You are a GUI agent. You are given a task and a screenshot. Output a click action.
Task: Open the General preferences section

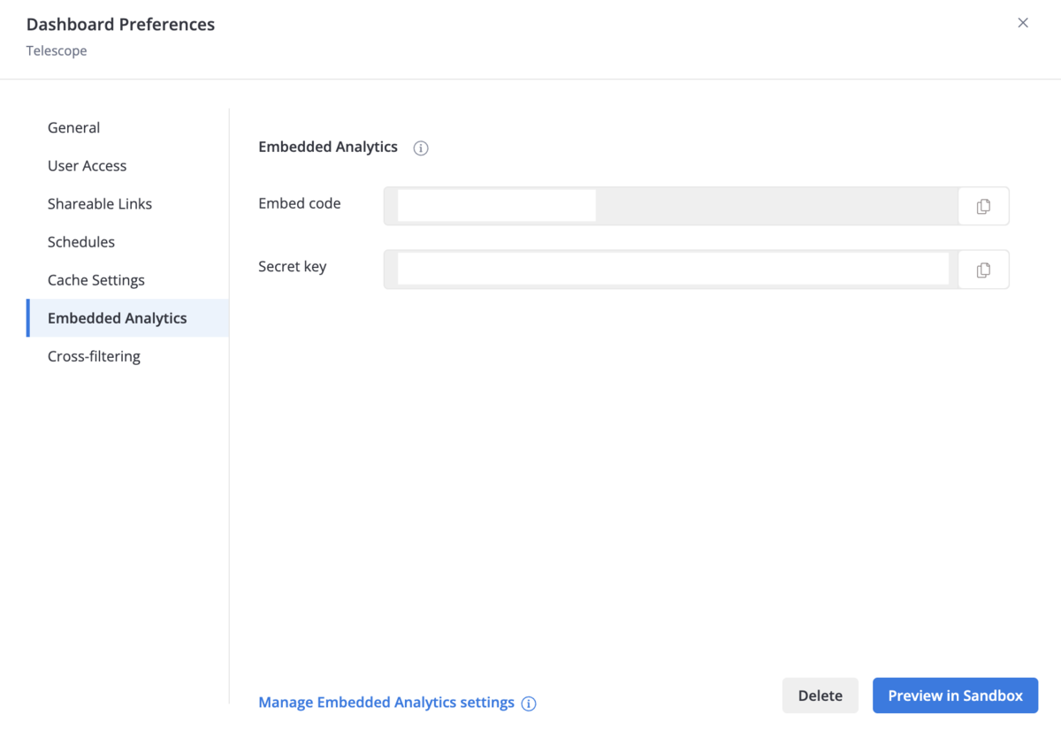coord(74,127)
